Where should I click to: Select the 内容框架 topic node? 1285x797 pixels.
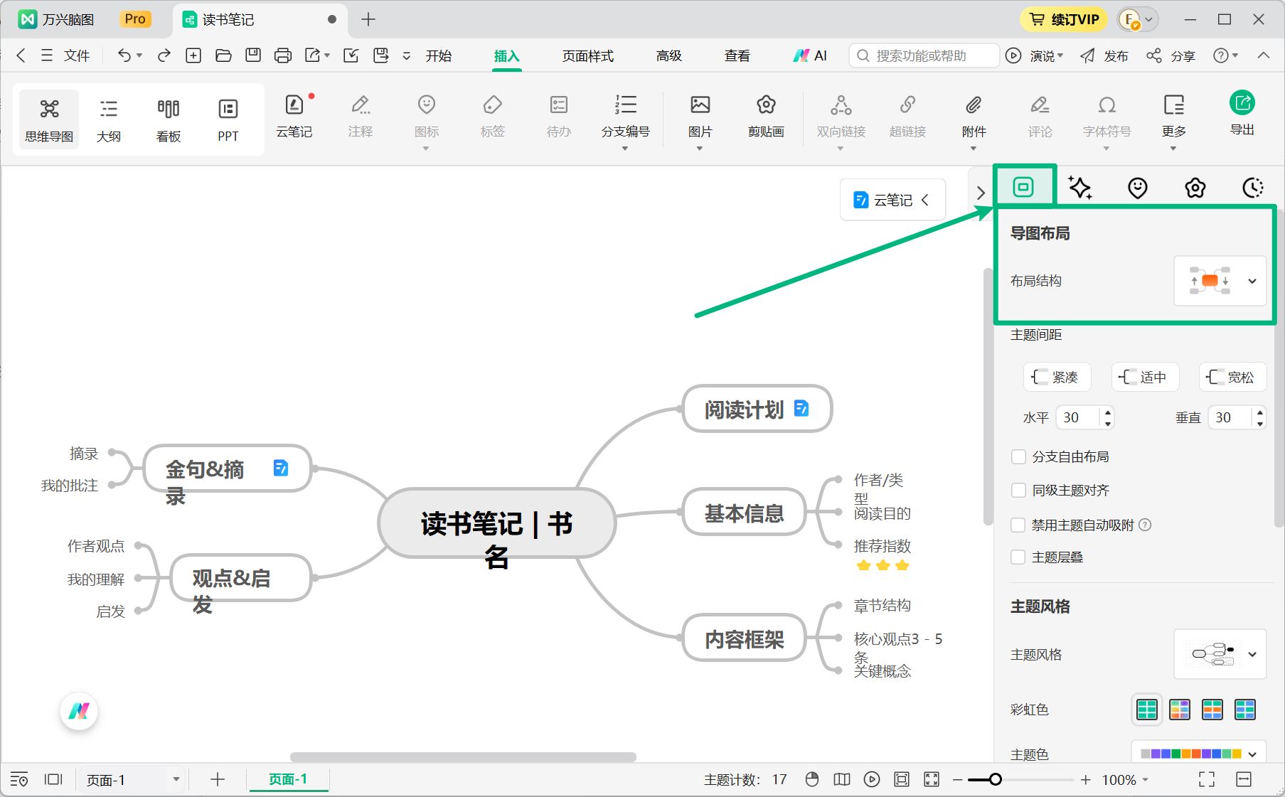[744, 638]
